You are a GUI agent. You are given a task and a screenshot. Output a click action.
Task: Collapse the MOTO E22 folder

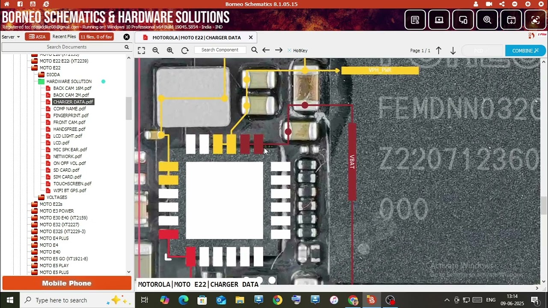point(50,68)
